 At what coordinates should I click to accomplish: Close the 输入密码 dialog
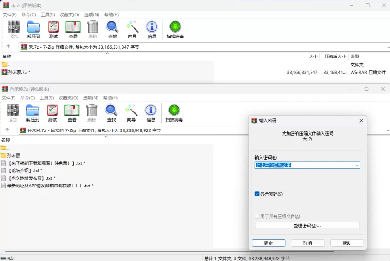pyautogui.click(x=361, y=120)
